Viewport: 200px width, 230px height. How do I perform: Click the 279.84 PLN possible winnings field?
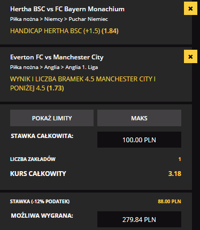click(x=139, y=219)
